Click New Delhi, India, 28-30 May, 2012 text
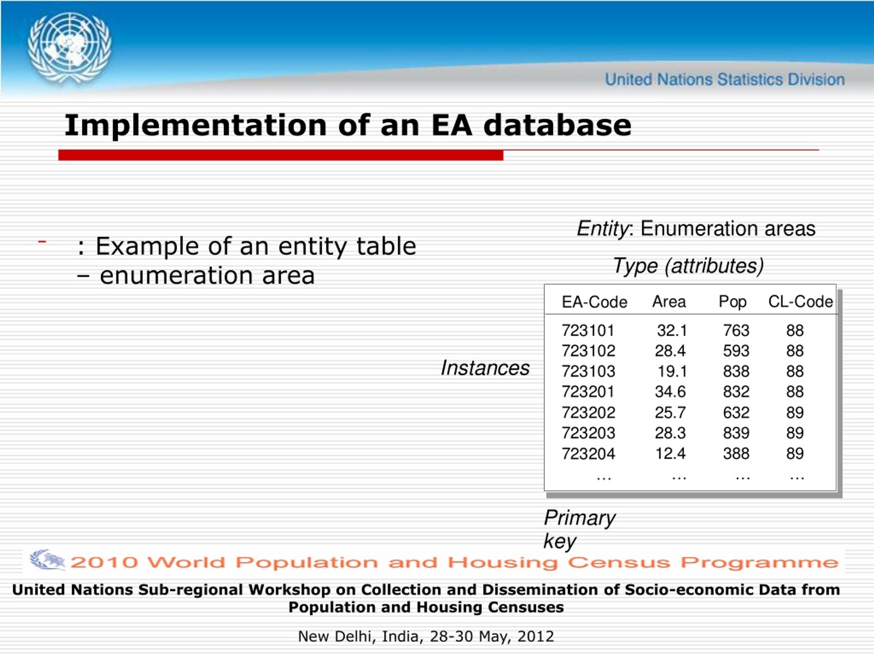Viewport: 874px width, 656px height. (x=426, y=637)
